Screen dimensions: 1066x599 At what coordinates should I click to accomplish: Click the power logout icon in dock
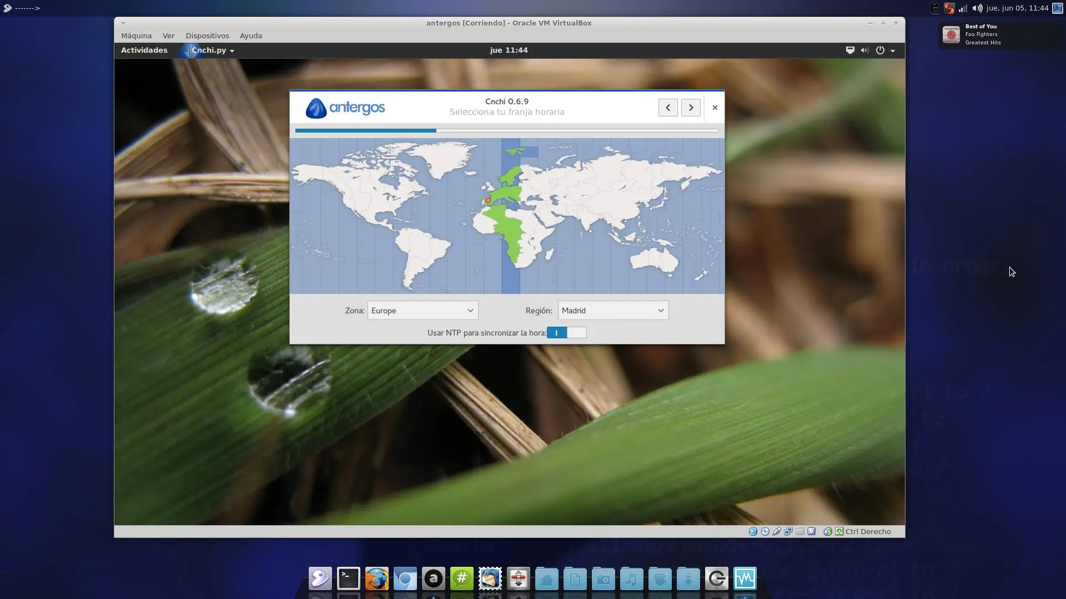click(x=717, y=578)
